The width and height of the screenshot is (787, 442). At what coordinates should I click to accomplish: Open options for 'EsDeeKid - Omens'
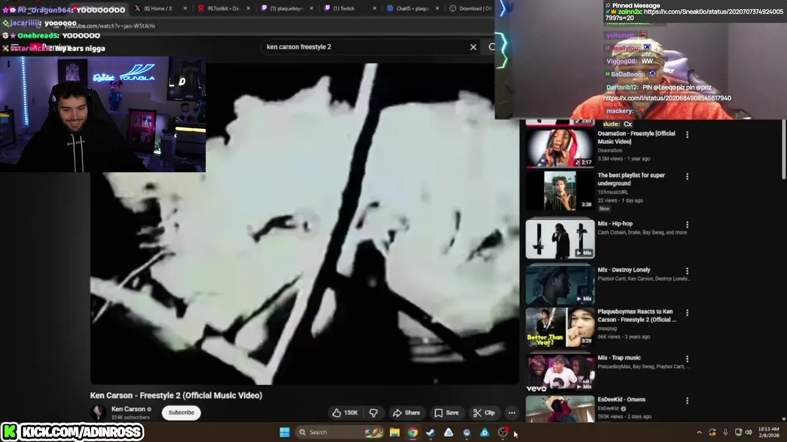coord(687,400)
